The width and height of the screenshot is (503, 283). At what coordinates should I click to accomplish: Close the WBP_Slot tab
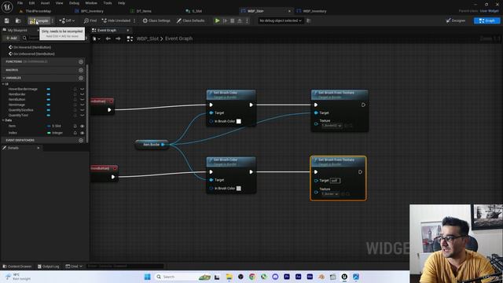click(x=289, y=11)
